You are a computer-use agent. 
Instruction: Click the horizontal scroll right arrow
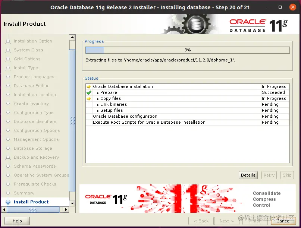(66, 210)
